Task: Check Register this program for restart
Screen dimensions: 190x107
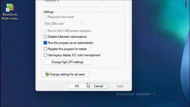Action: tap(45, 49)
